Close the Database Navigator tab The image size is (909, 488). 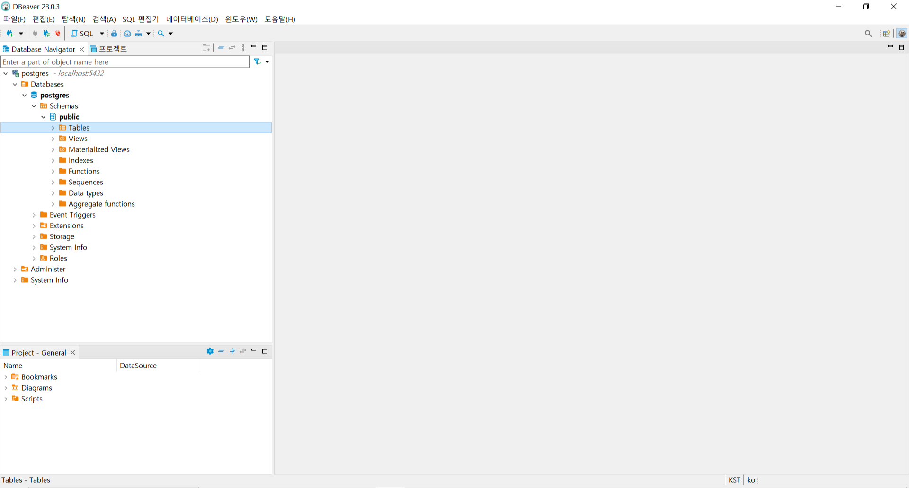pyautogui.click(x=81, y=49)
